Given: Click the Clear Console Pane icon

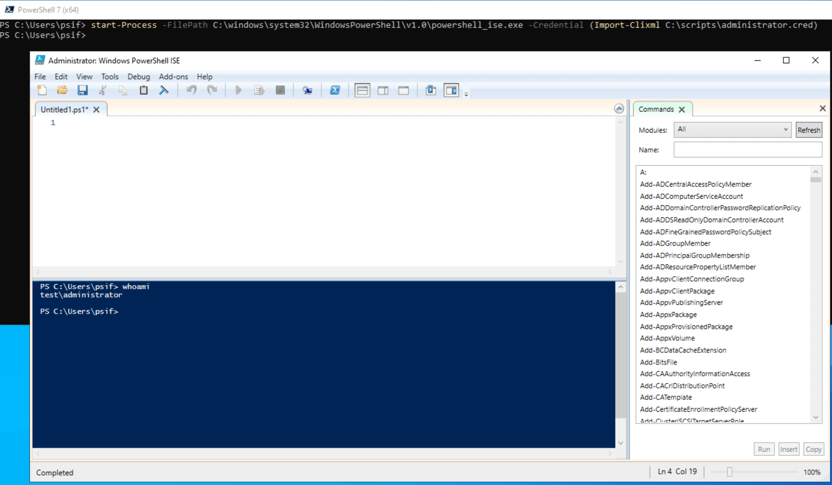Looking at the screenshot, I should click(x=164, y=90).
